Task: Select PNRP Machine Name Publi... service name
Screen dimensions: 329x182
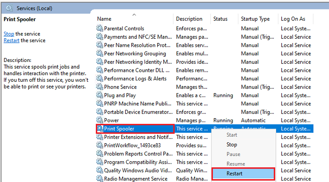Action: [x=138, y=104]
